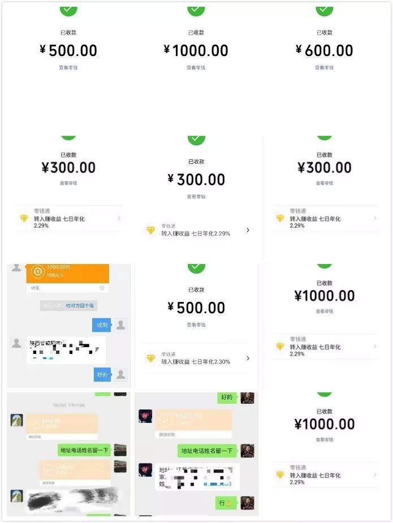393x523 pixels.
Task: Select the blue 好的 chat bubble
Action: click(102, 374)
